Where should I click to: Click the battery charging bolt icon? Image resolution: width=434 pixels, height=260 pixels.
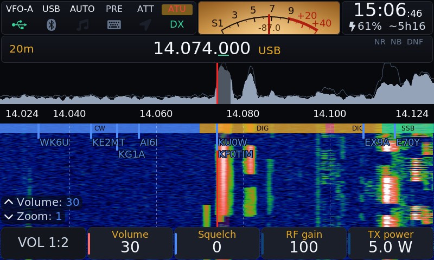click(x=352, y=27)
